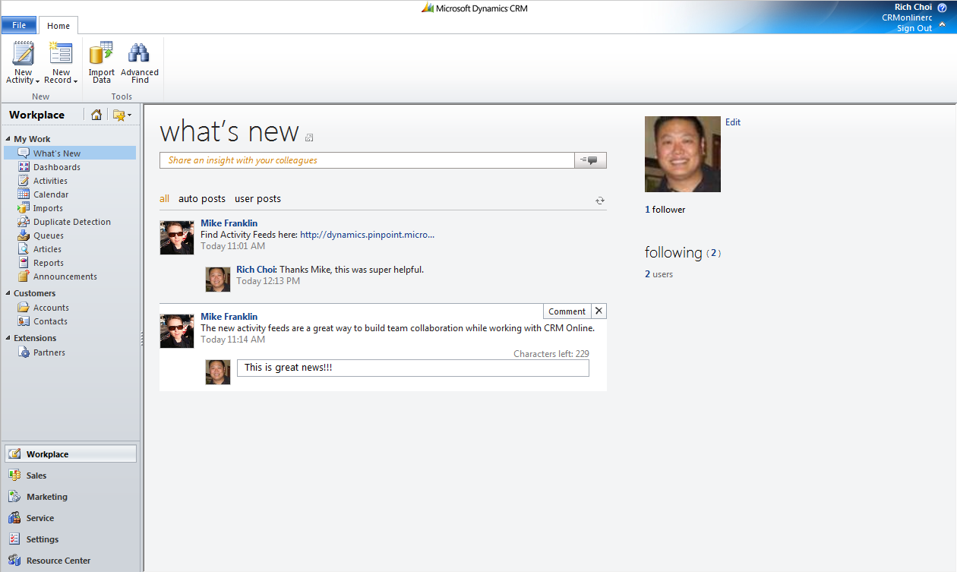Click the Help question mark icon
Image resolution: width=957 pixels, height=572 pixels.
tap(942, 7)
